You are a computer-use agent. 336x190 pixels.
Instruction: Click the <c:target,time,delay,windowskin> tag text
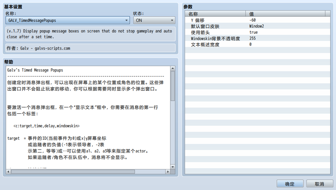(x=46, y=126)
